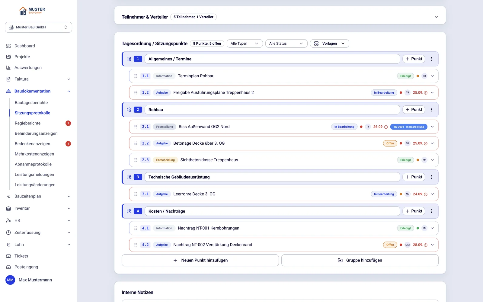483x302 pixels.
Task: Open three-dot menu for Kosten / Nachträge
Action: coord(432,211)
